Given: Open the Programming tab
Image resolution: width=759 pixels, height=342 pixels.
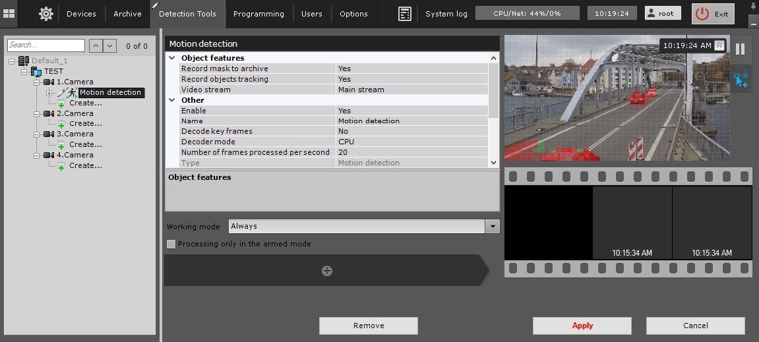Looking at the screenshot, I should tap(258, 14).
